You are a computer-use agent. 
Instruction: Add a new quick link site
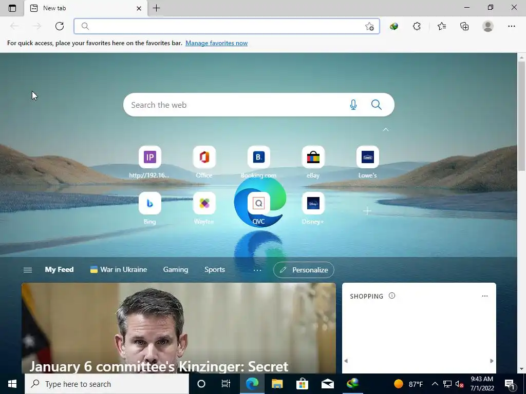click(x=367, y=211)
